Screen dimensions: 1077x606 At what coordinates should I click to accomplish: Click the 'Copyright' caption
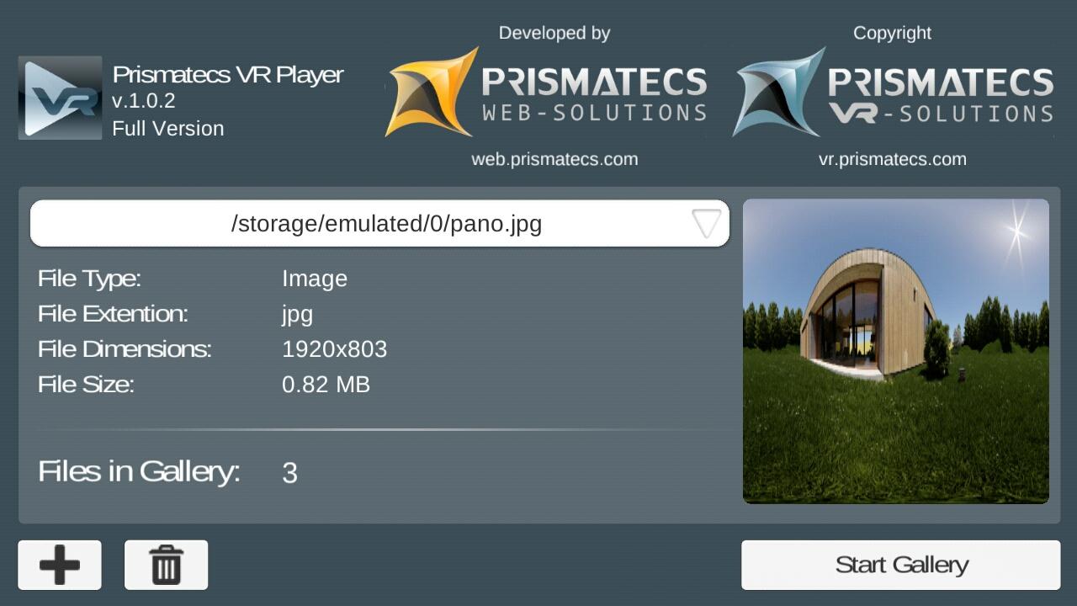pyautogui.click(x=892, y=33)
